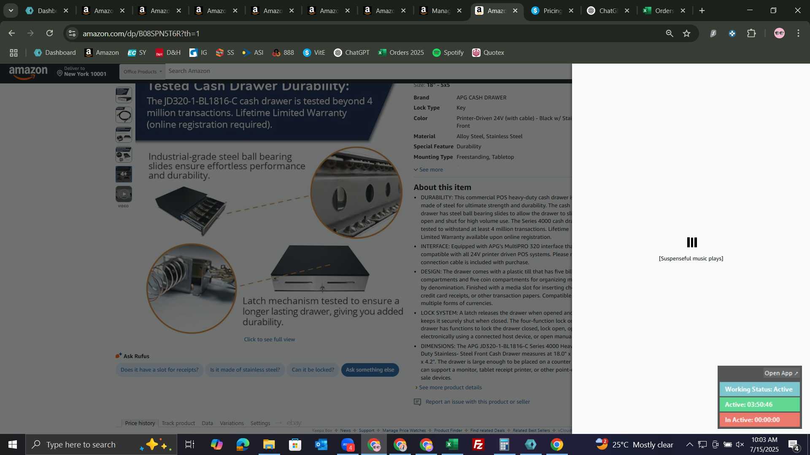The height and width of the screenshot is (455, 810).
Task: Open Keepa Price history tab
Action: 140,423
